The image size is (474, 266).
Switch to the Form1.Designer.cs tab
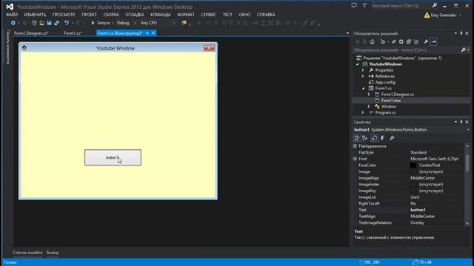click(31, 33)
